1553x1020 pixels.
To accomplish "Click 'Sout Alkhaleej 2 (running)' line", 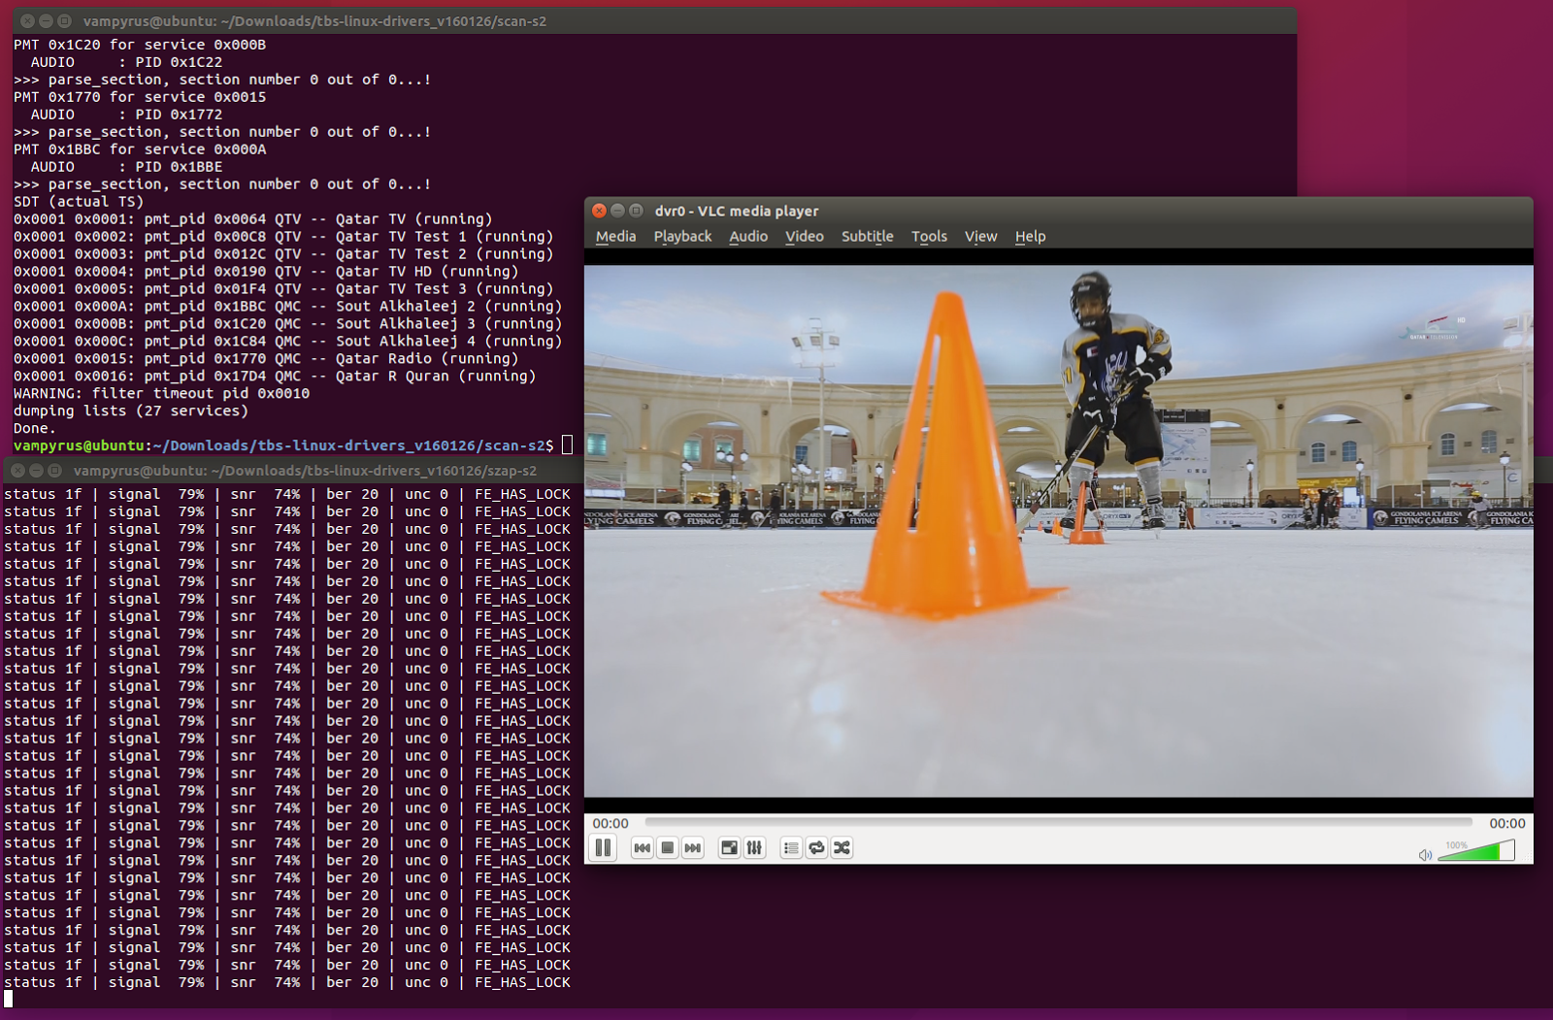I will pyautogui.click(x=288, y=307).
